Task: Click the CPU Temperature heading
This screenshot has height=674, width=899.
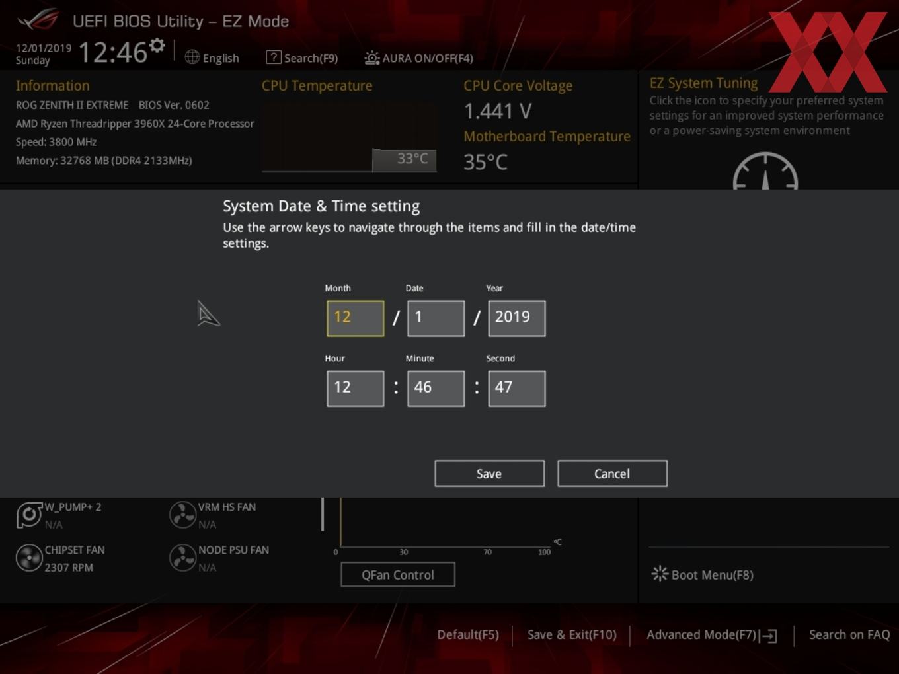Action: [x=317, y=86]
